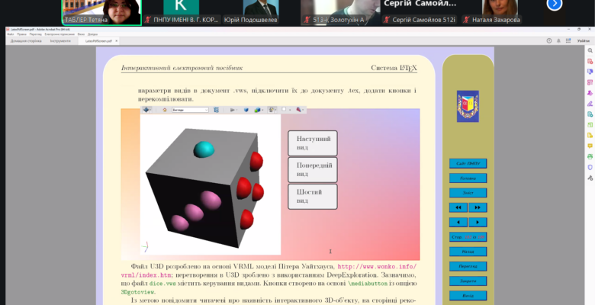Open the 'Файл' menu
This screenshot has height=305, width=595.
[10, 34]
